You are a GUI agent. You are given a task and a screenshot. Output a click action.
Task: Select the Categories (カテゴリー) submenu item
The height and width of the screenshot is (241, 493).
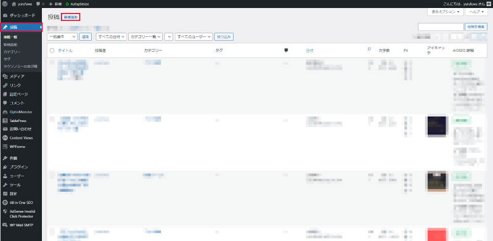point(12,52)
